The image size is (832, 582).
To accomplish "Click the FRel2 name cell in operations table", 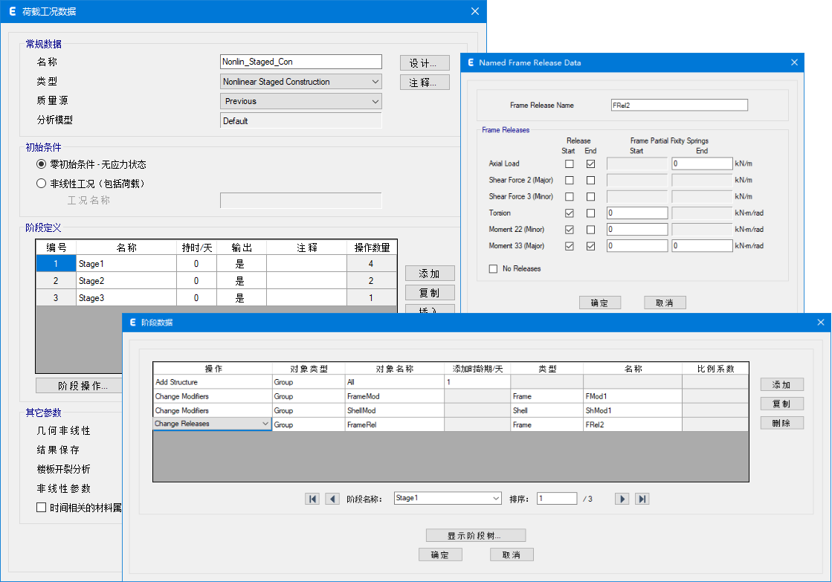I will (633, 425).
